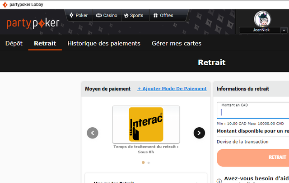Focus the Montant en CAD field

tap(253, 111)
